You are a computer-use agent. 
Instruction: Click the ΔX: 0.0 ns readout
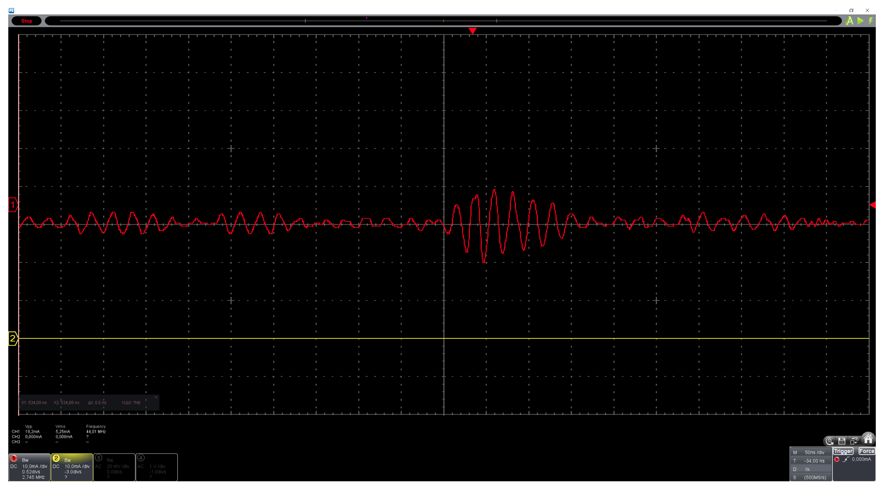click(x=97, y=403)
